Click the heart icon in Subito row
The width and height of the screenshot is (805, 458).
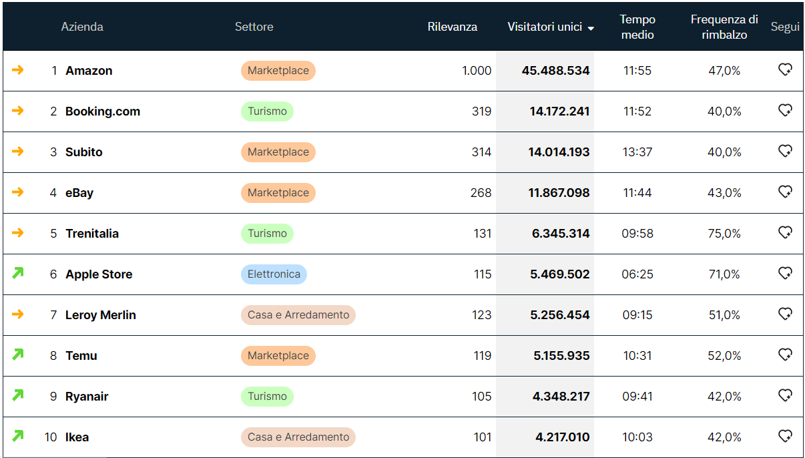785,151
